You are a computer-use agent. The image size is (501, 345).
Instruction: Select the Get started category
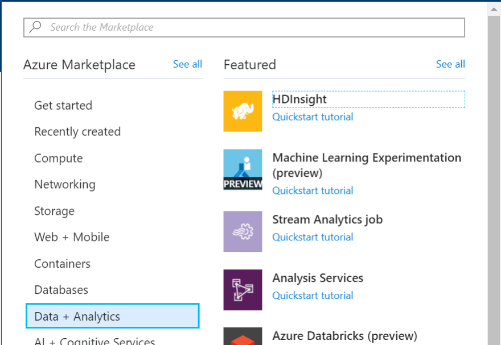pyautogui.click(x=63, y=105)
